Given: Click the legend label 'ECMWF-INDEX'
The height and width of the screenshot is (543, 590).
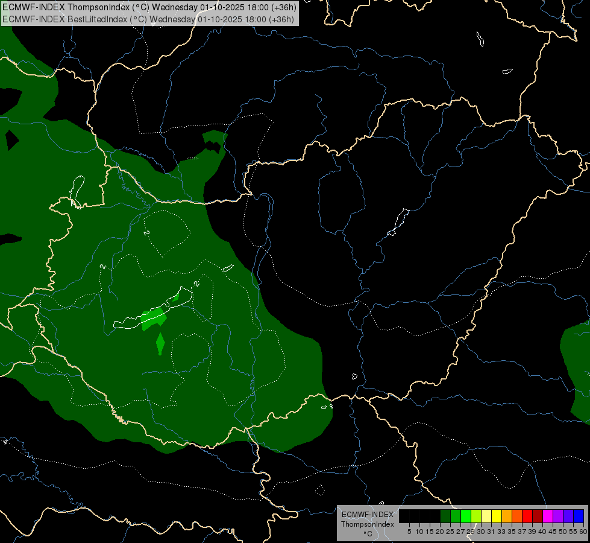Looking at the screenshot, I should tap(368, 515).
